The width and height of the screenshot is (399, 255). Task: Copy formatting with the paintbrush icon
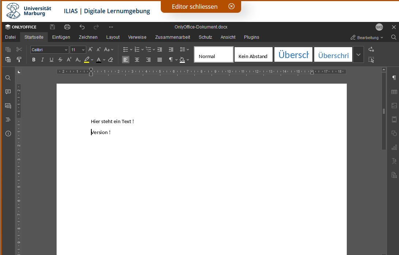tap(19, 60)
